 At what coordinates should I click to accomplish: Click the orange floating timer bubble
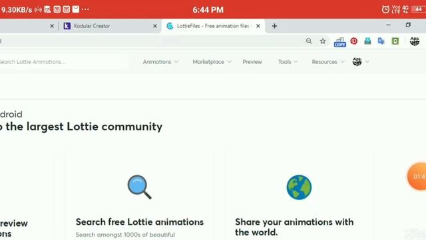pos(417,176)
